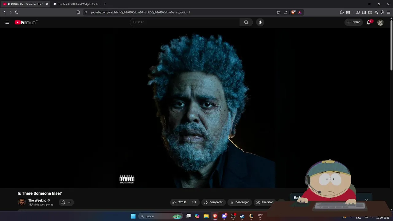Open YouTube notifications bell
The height and width of the screenshot is (221, 393).
[369, 22]
